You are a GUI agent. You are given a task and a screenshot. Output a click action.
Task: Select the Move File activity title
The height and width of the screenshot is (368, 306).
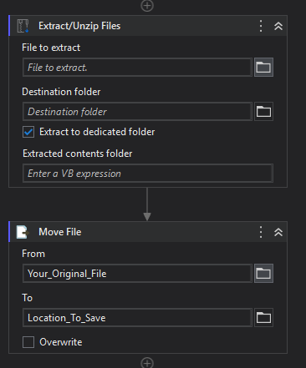pos(60,232)
